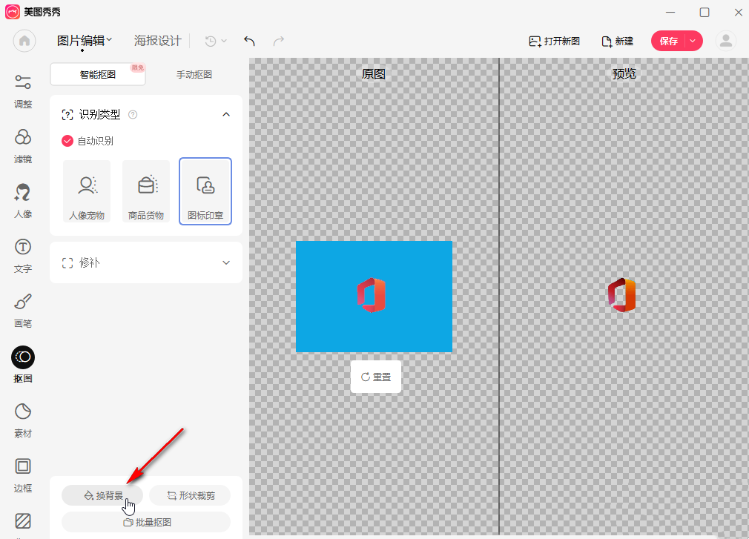Open the 图片编辑 dropdown menu
Image resolution: width=749 pixels, height=539 pixels.
84,41
